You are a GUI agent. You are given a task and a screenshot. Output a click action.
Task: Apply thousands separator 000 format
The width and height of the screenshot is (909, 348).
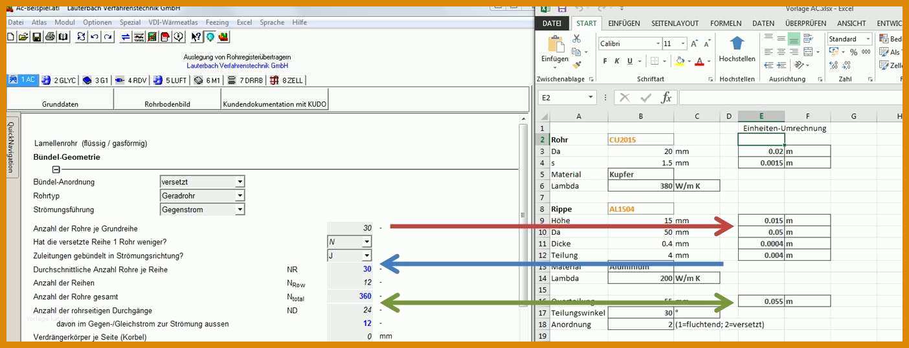pos(866,52)
